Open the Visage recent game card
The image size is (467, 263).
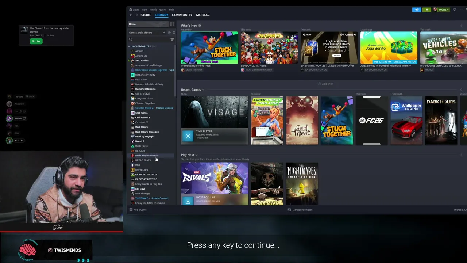click(x=215, y=121)
